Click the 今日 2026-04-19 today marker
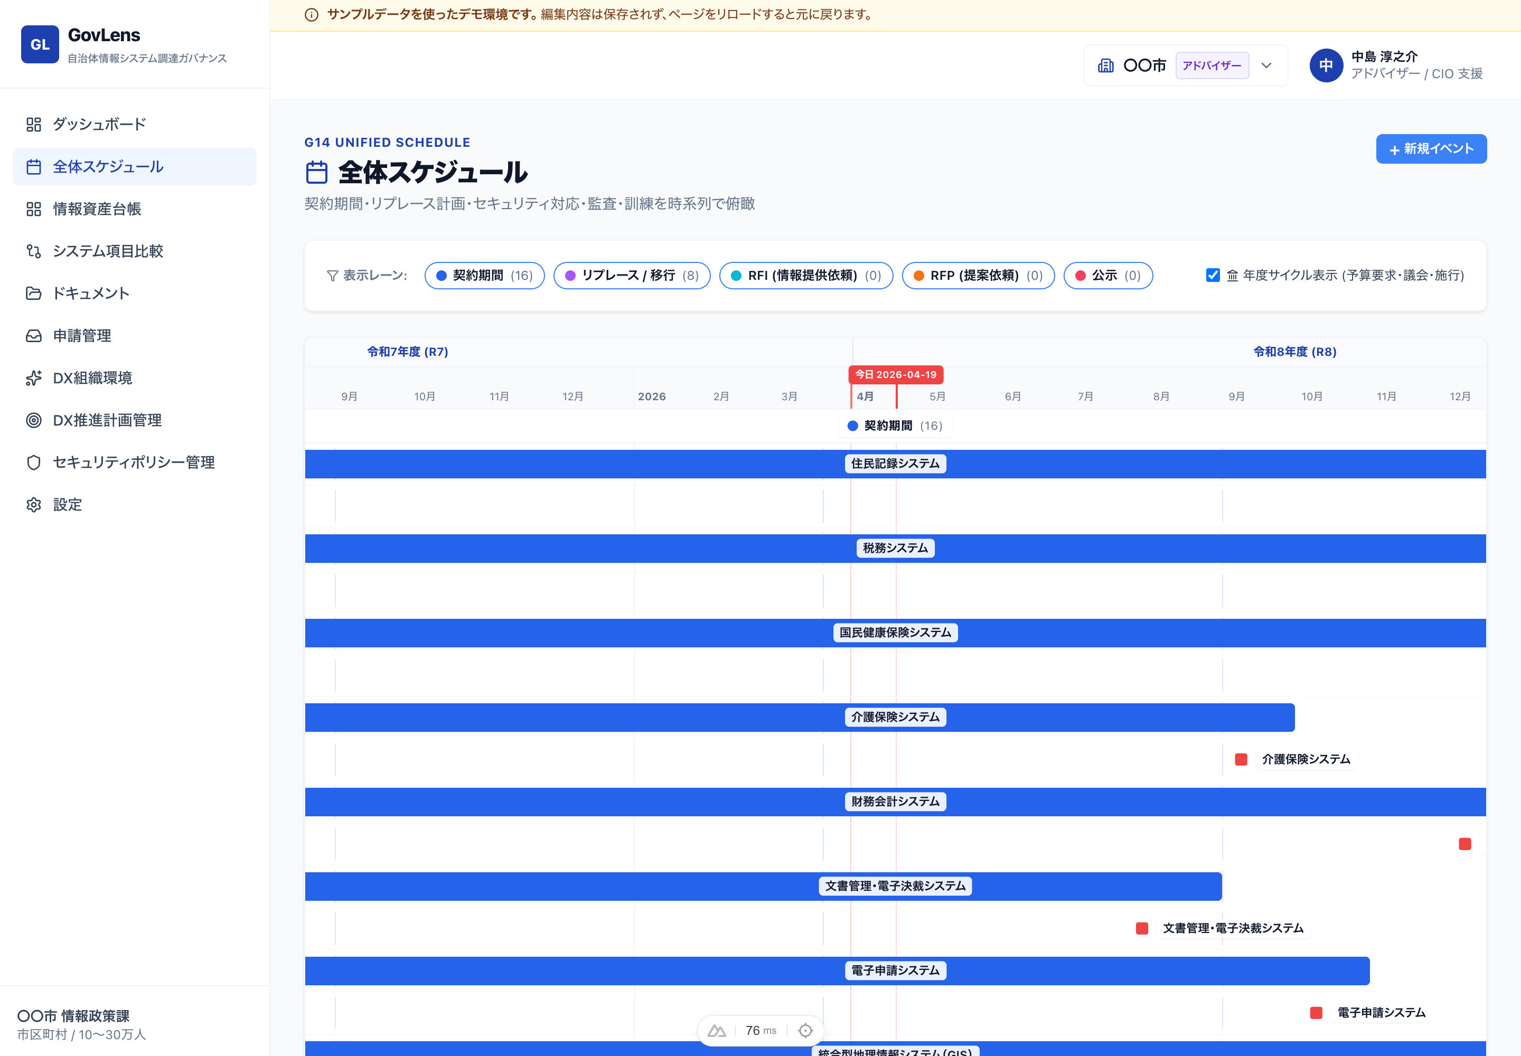The image size is (1521, 1056). pyautogui.click(x=896, y=374)
